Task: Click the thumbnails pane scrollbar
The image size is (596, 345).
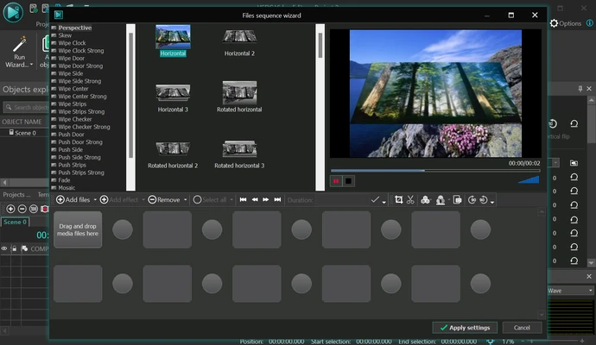Action: pyautogui.click(x=320, y=45)
